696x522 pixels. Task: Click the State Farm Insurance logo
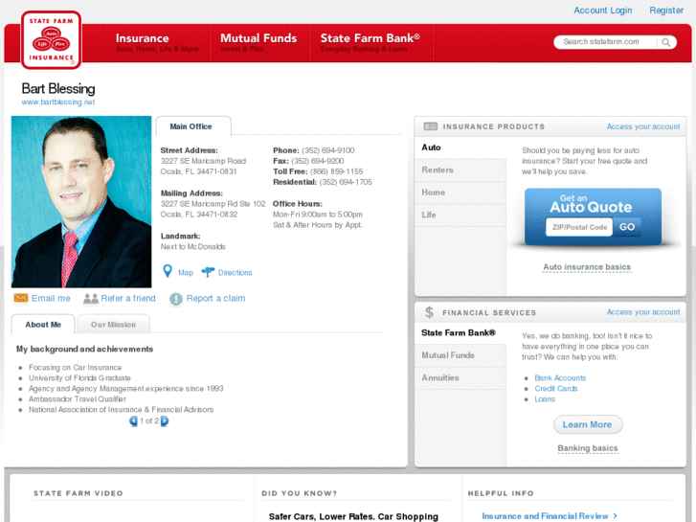pyautogui.click(x=51, y=40)
